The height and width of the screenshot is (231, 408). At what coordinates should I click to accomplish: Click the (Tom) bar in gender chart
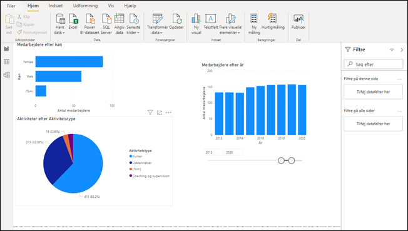pyautogui.click(x=41, y=91)
